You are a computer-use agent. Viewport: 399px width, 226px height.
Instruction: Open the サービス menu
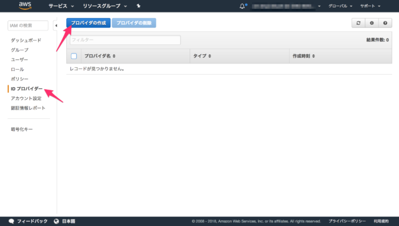click(61, 6)
